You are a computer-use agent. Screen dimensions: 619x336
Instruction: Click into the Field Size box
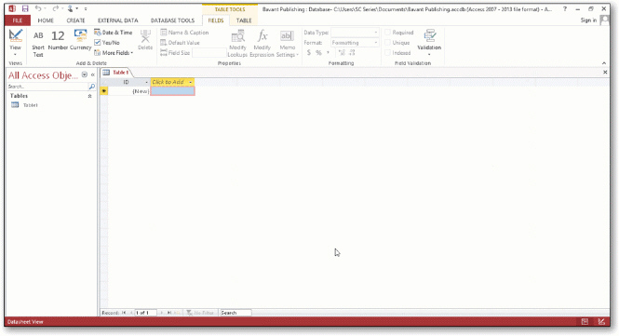coord(209,53)
